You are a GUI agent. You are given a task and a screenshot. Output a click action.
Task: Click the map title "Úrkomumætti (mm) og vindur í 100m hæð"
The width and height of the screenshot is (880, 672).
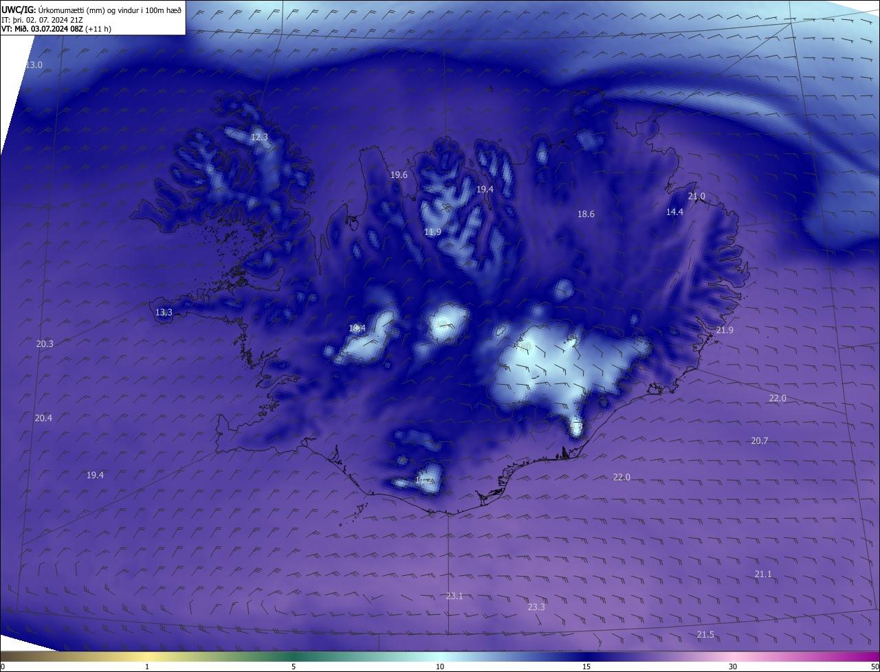point(110,10)
